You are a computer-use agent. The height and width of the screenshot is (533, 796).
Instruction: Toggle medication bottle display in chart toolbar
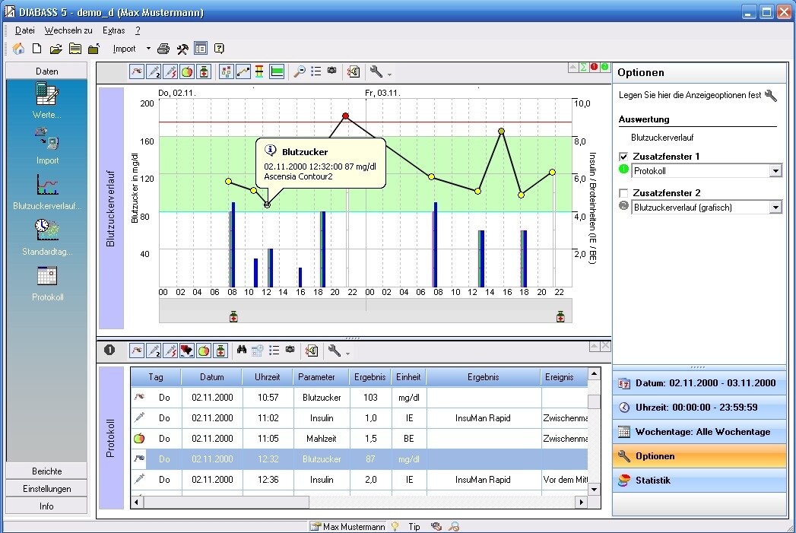204,72
